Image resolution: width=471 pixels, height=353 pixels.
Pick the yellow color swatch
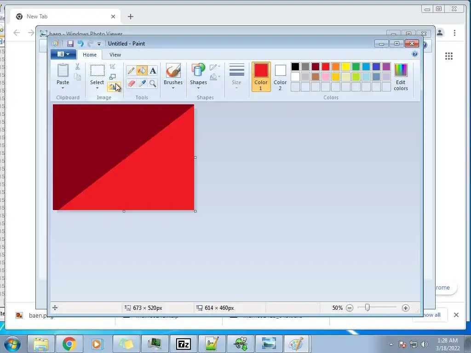click(346, 67)
